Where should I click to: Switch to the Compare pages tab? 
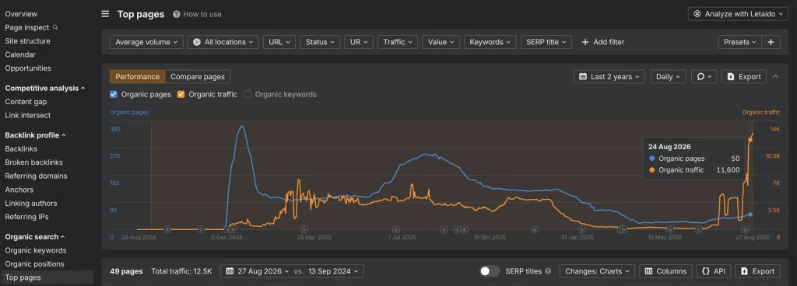point(198,77)
